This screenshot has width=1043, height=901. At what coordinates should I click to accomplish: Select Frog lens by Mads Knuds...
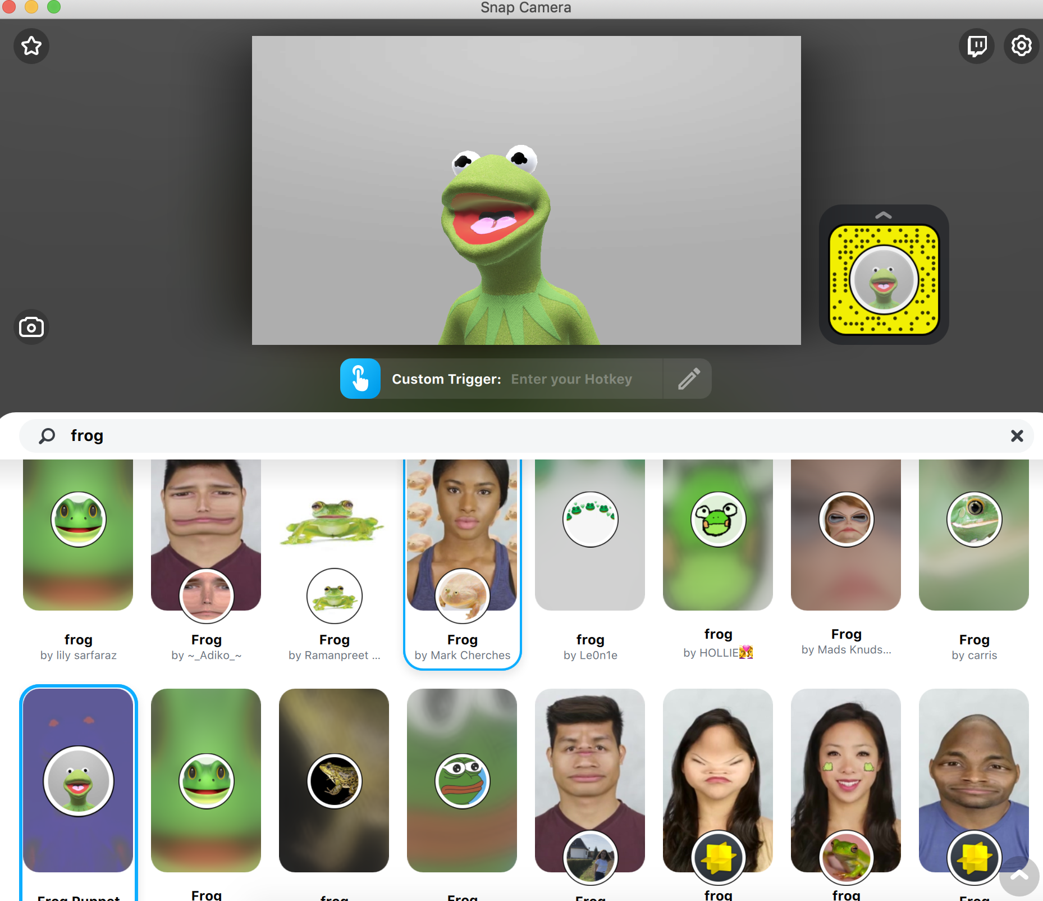[846, 562]
